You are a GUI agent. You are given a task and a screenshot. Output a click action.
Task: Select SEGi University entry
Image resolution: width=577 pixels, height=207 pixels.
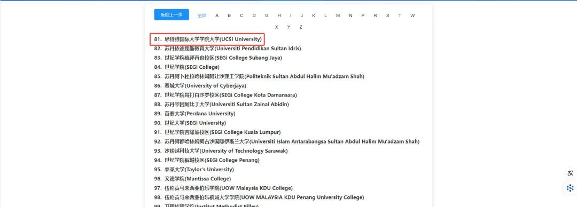click(190, 123)
